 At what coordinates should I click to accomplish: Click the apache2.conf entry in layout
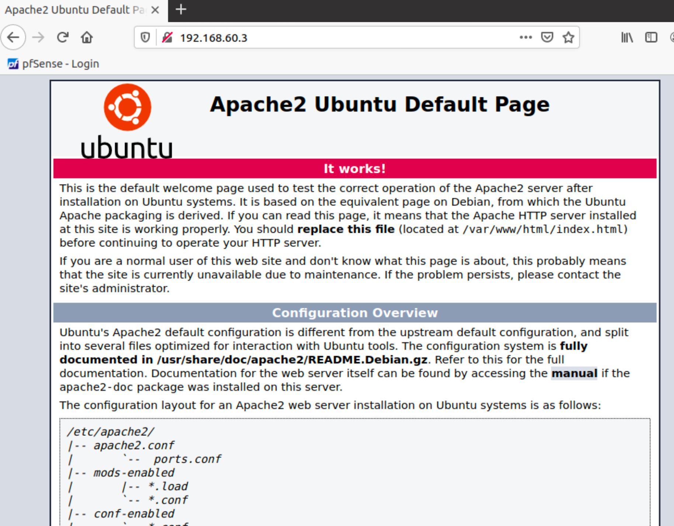coord(133,445)
